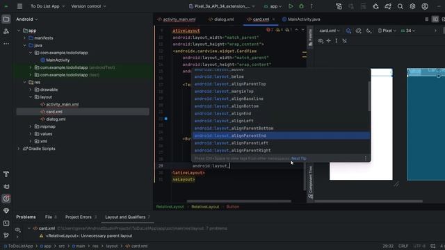Toggle design view options eye icon

[x=321, y=41]
